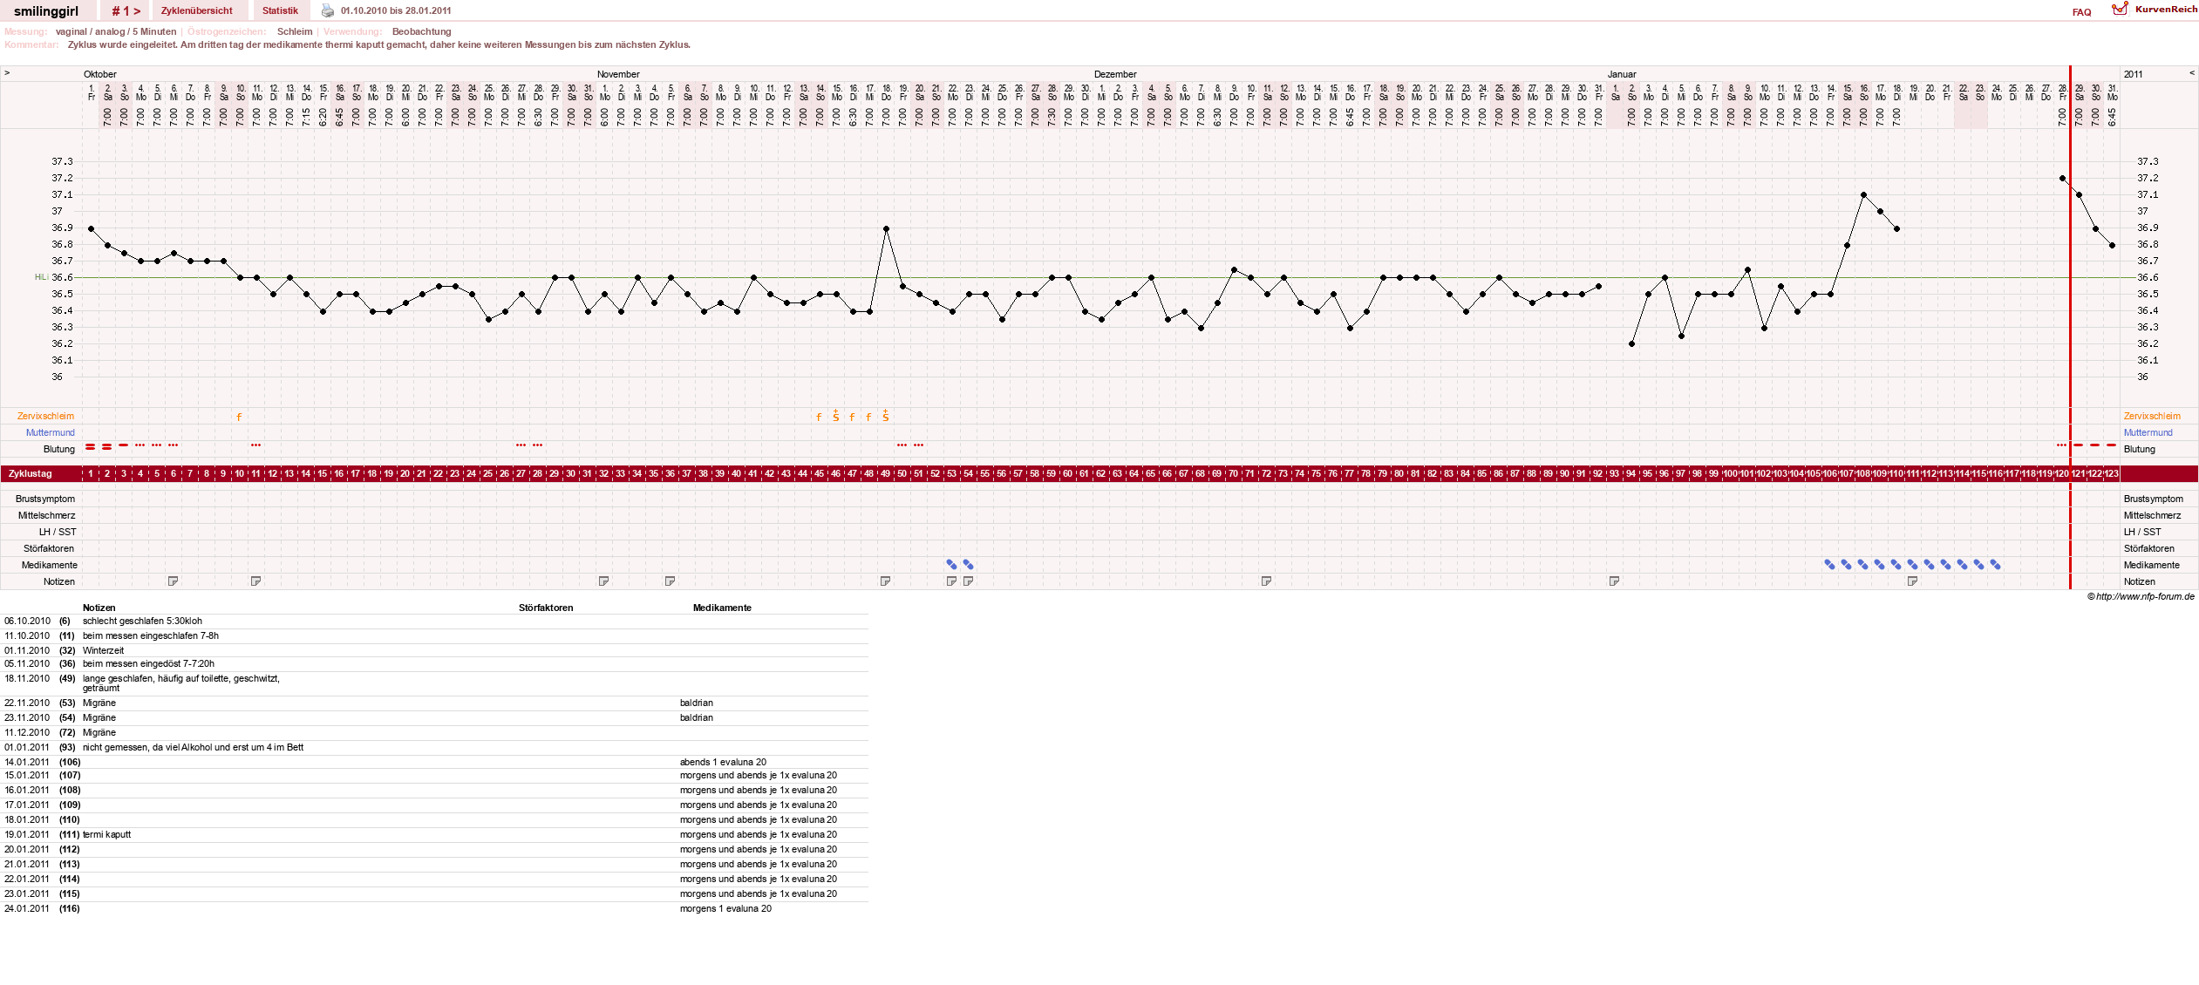Image resolution: width=2199 pixels, height=985 pixels.
Task: Click medication entry 'morgens 1 evaluna 20'
Action: (725, 908)
